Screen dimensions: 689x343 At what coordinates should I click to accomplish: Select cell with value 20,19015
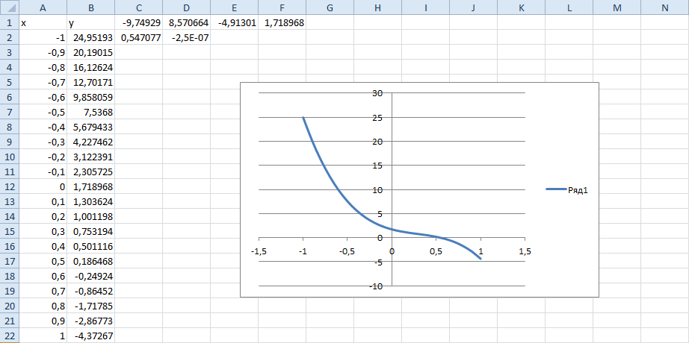point(91,53)
